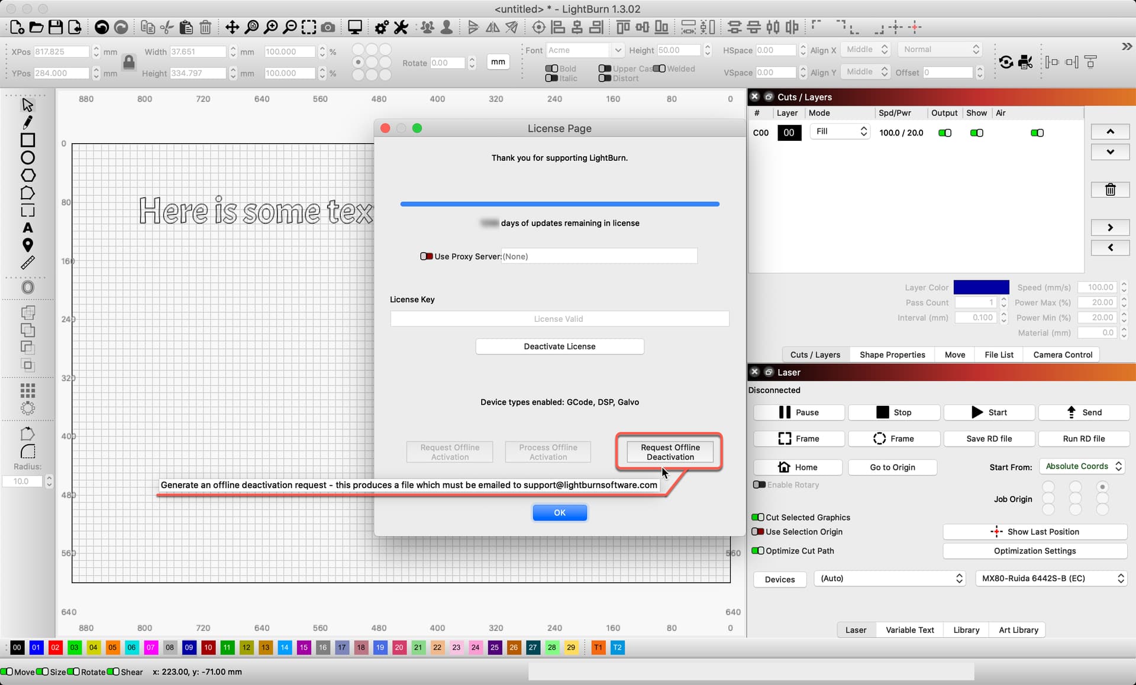Click the License Key input field
Image resolution: width=1136 pixels, height=685 pixels.
tap(559, 318)
